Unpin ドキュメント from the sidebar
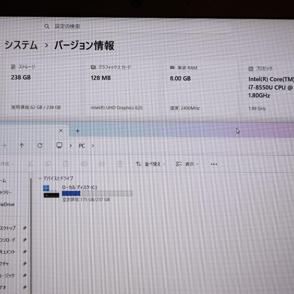294x294 pixels. (24, 252)
